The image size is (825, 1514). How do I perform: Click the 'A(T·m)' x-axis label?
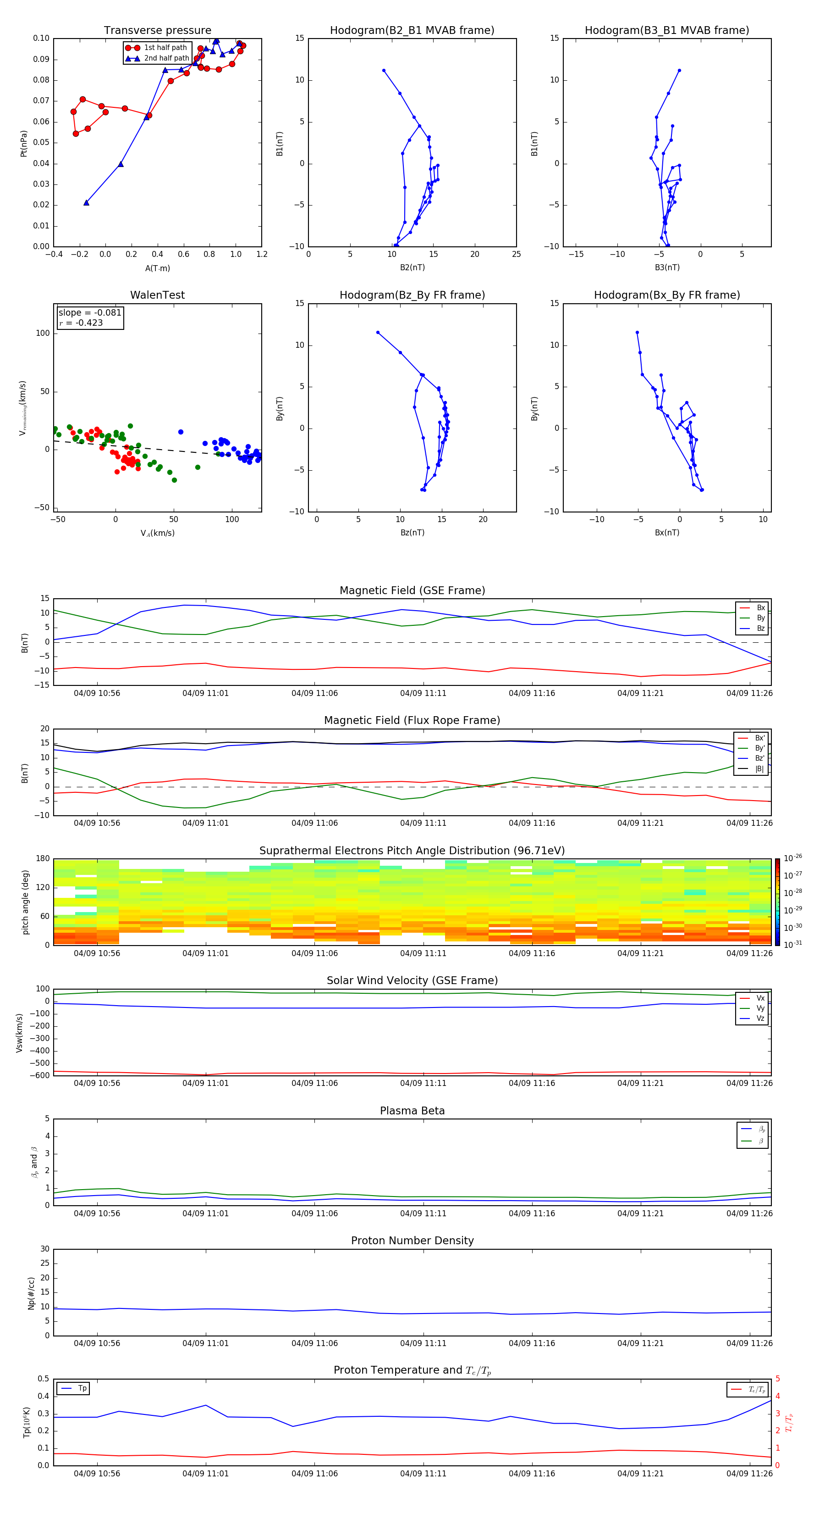pos(157,268)
